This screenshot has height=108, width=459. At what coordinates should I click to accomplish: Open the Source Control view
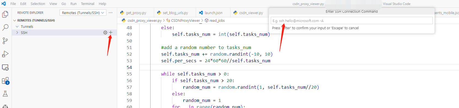[5, 41]
